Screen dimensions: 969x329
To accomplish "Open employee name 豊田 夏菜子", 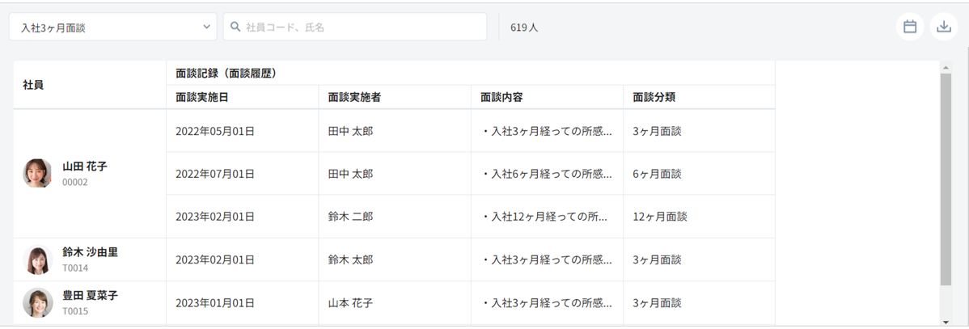I will pyautogui.click(x=91, y=296).
